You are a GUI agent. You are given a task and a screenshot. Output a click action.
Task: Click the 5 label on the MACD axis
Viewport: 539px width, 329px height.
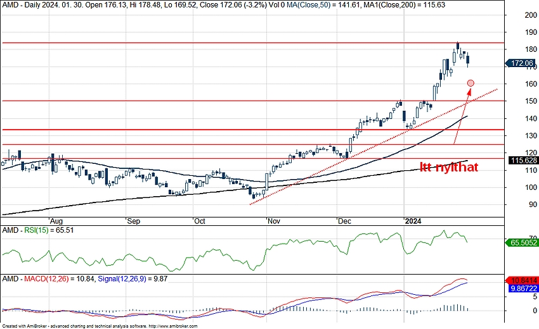[535, 297]
